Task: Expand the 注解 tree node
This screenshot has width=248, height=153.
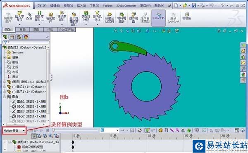Action: click(x=5, y=57)
